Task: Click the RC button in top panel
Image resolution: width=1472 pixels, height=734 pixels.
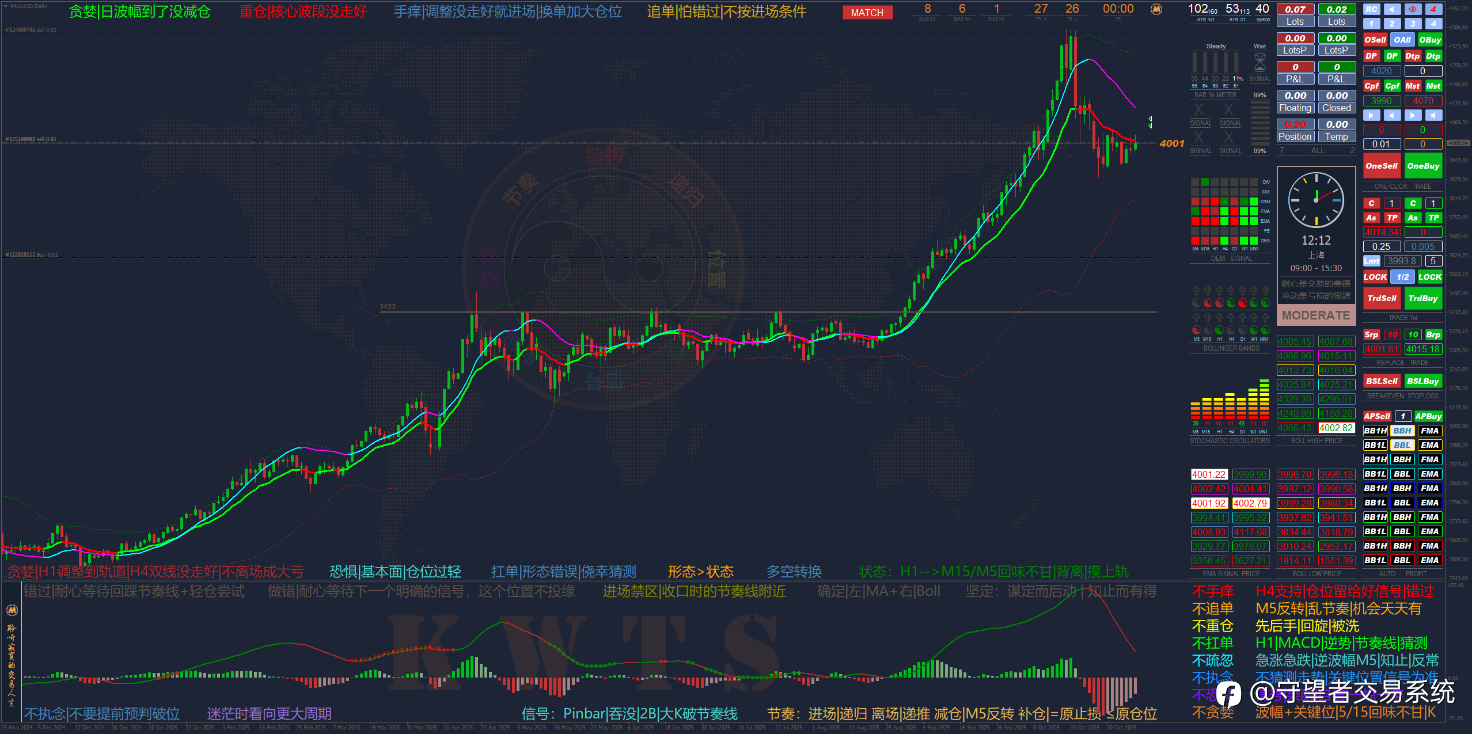Action: coord(1371,9)
